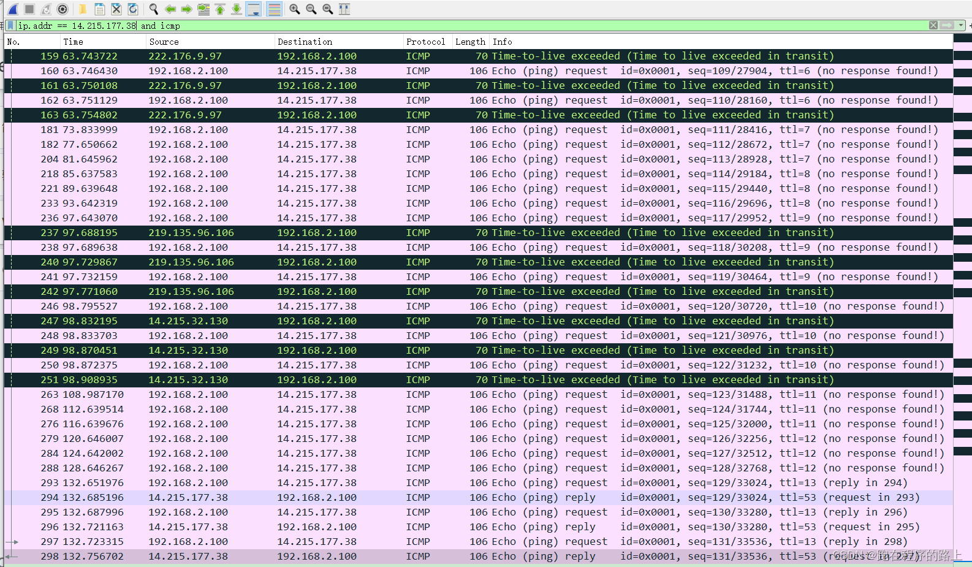Select packet 181 echo request ttl=7

pyautogui.click(x=479, y=130)
